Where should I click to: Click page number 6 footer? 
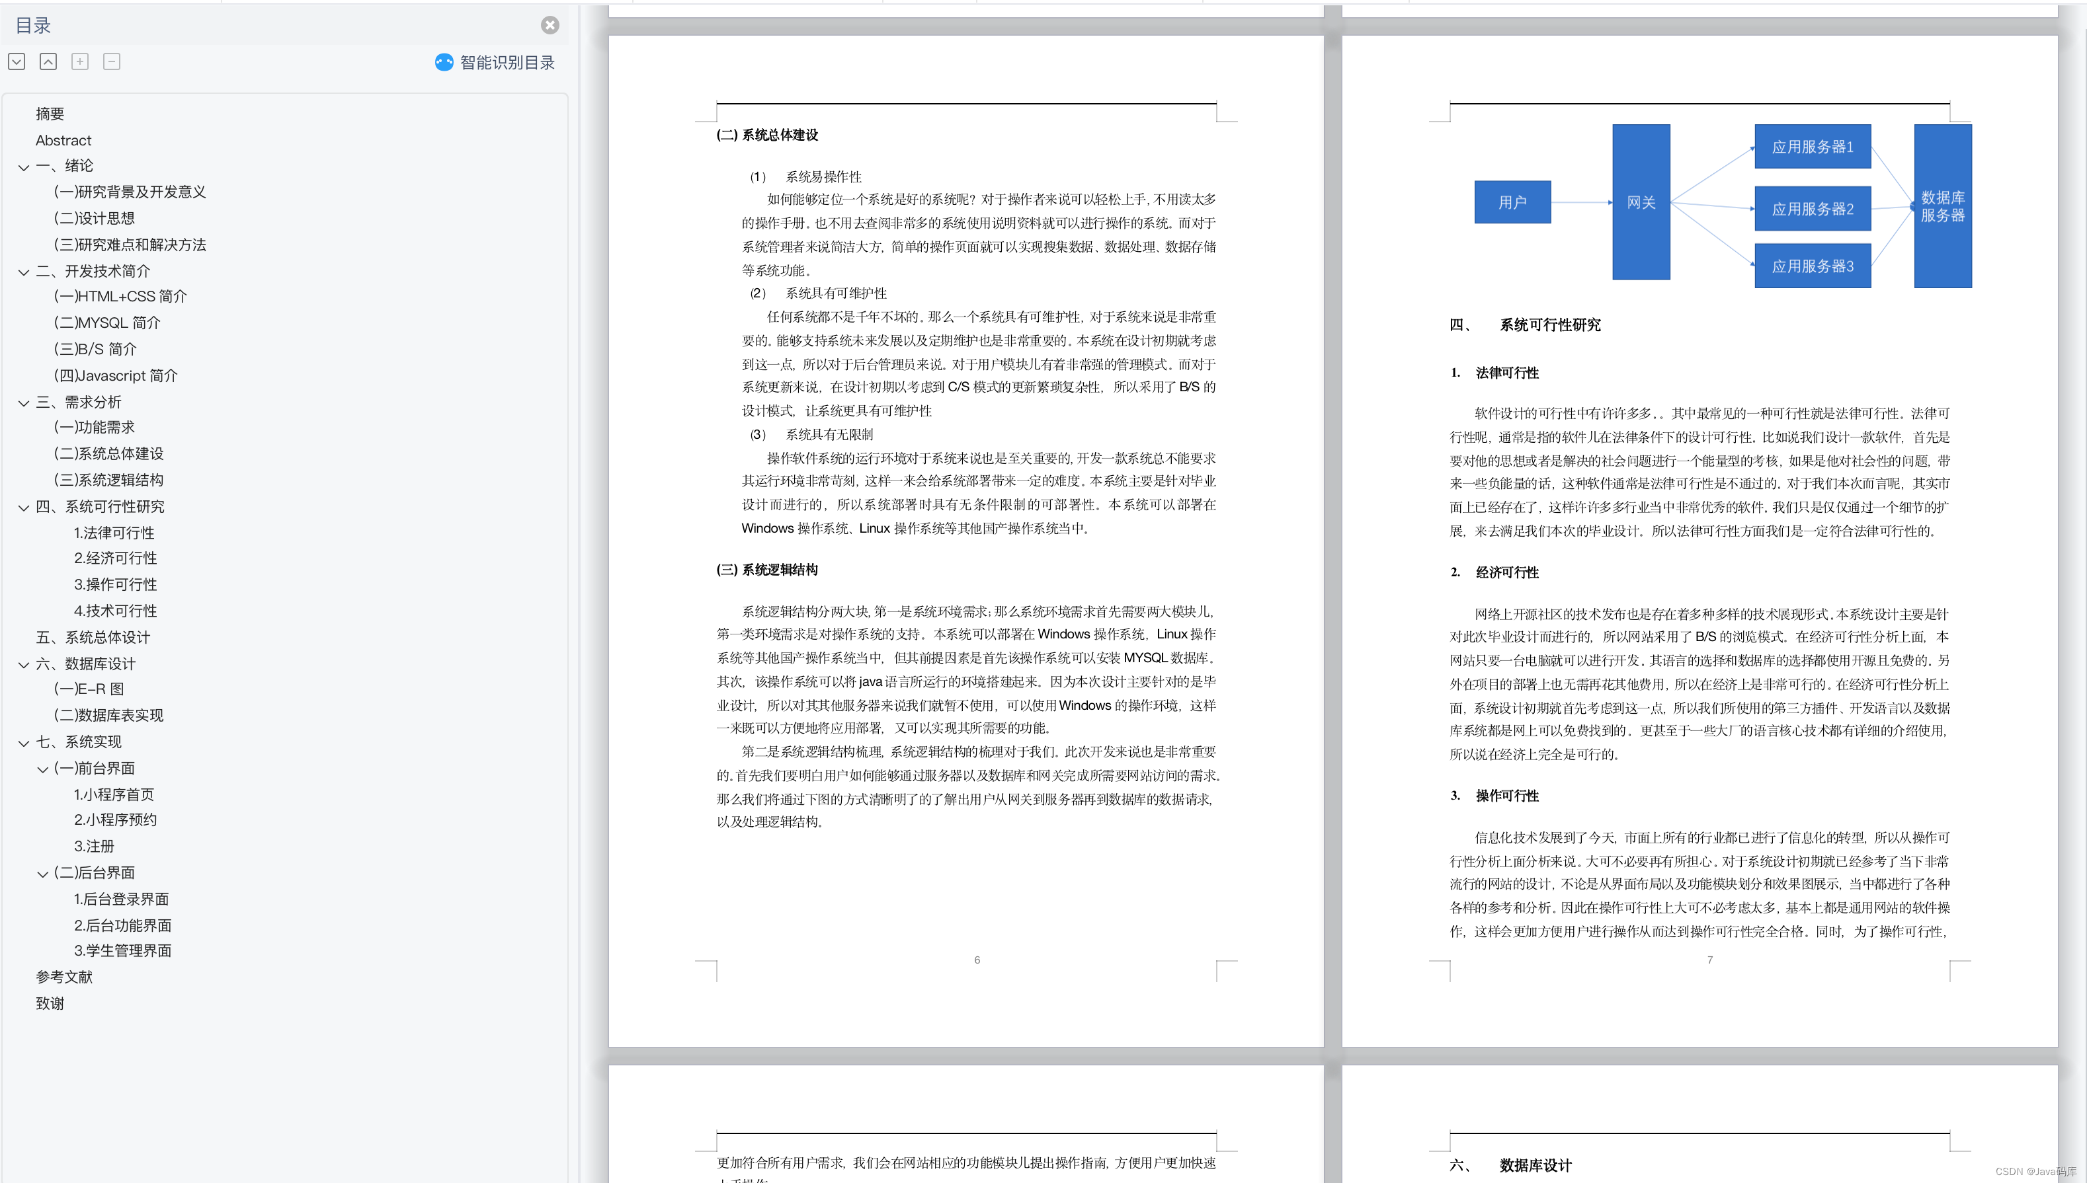pyautogui.click(x=977, y=960)
